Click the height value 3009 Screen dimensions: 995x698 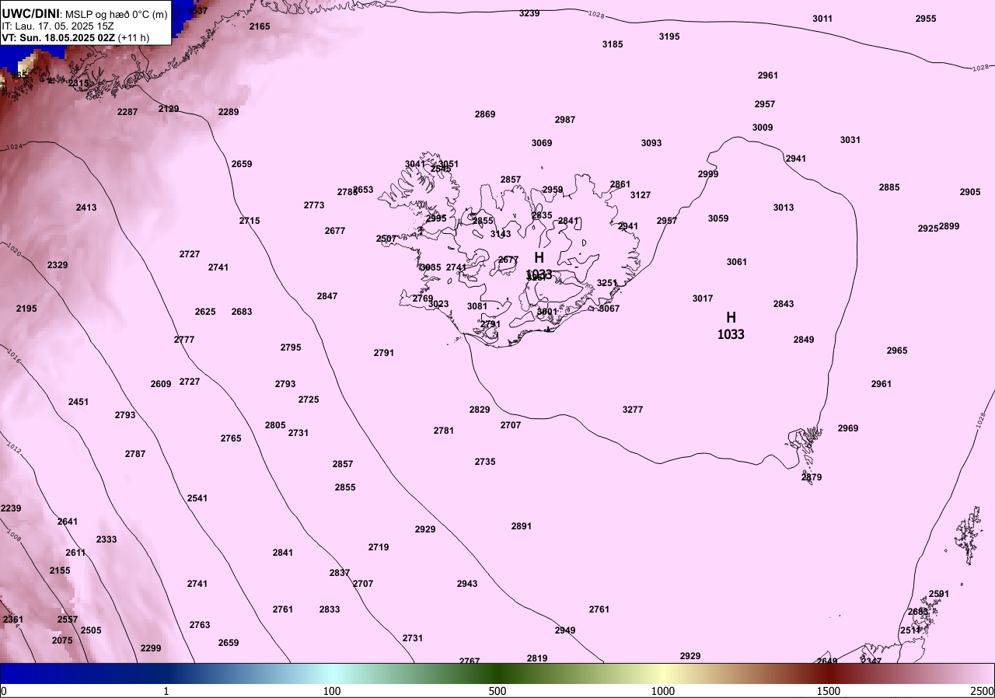pos(763,127)
